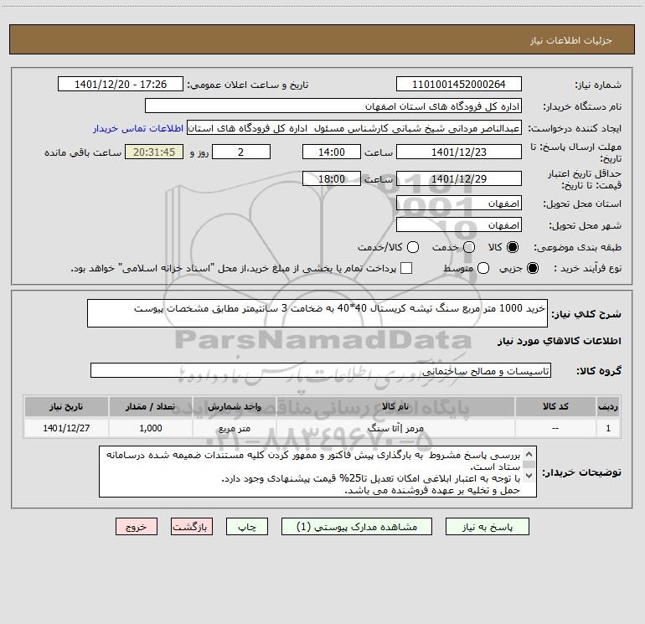645x624 pixels.
Task: Click the remaining time 20:31:45 field
Action: point(154,152)
